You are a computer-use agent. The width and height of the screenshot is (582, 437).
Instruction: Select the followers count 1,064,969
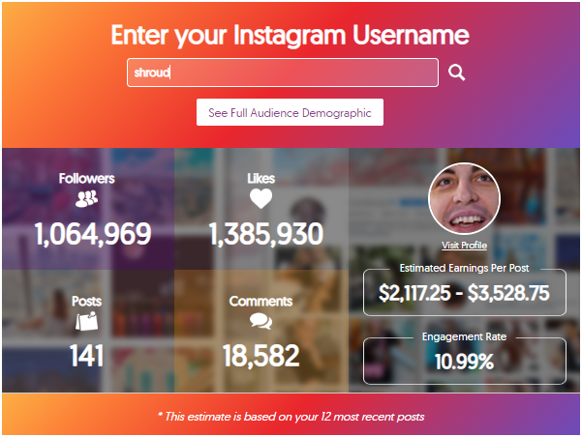[93, 234]
